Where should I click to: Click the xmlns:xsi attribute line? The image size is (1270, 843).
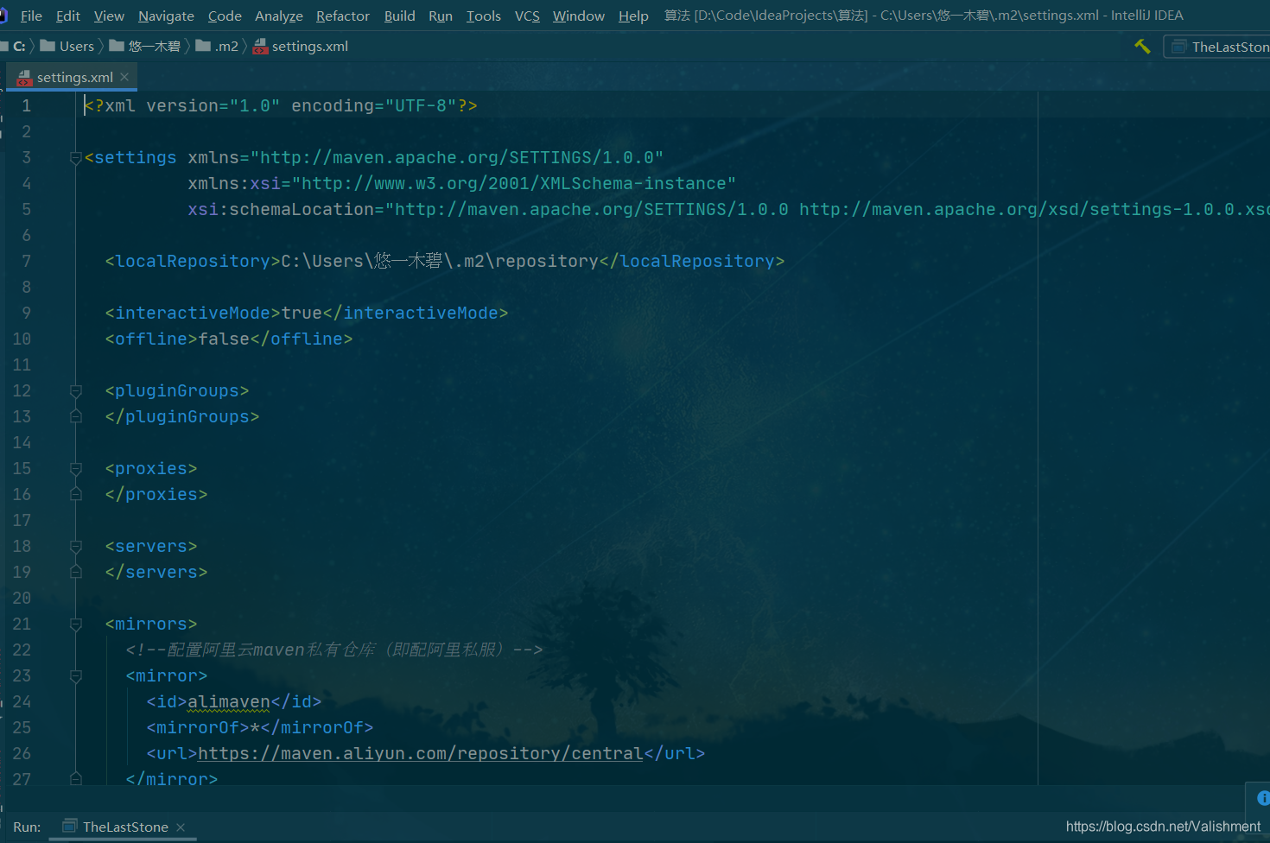pos(462,183)
